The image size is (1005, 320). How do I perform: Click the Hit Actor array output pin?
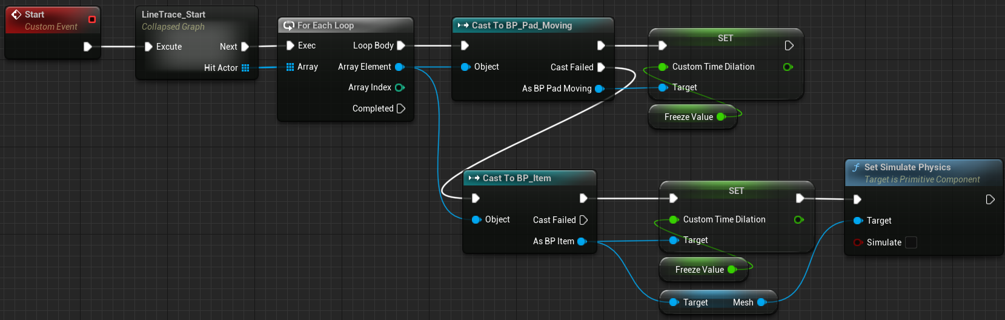click(245, 68)
